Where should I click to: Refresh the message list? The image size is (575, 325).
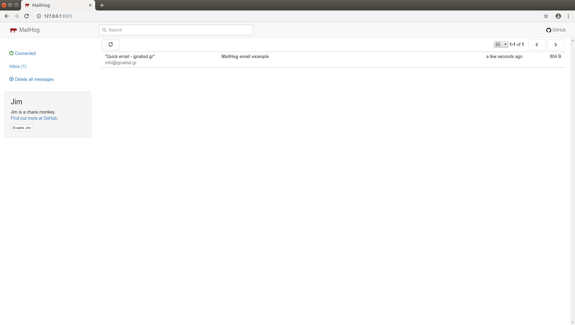[110, 44]
